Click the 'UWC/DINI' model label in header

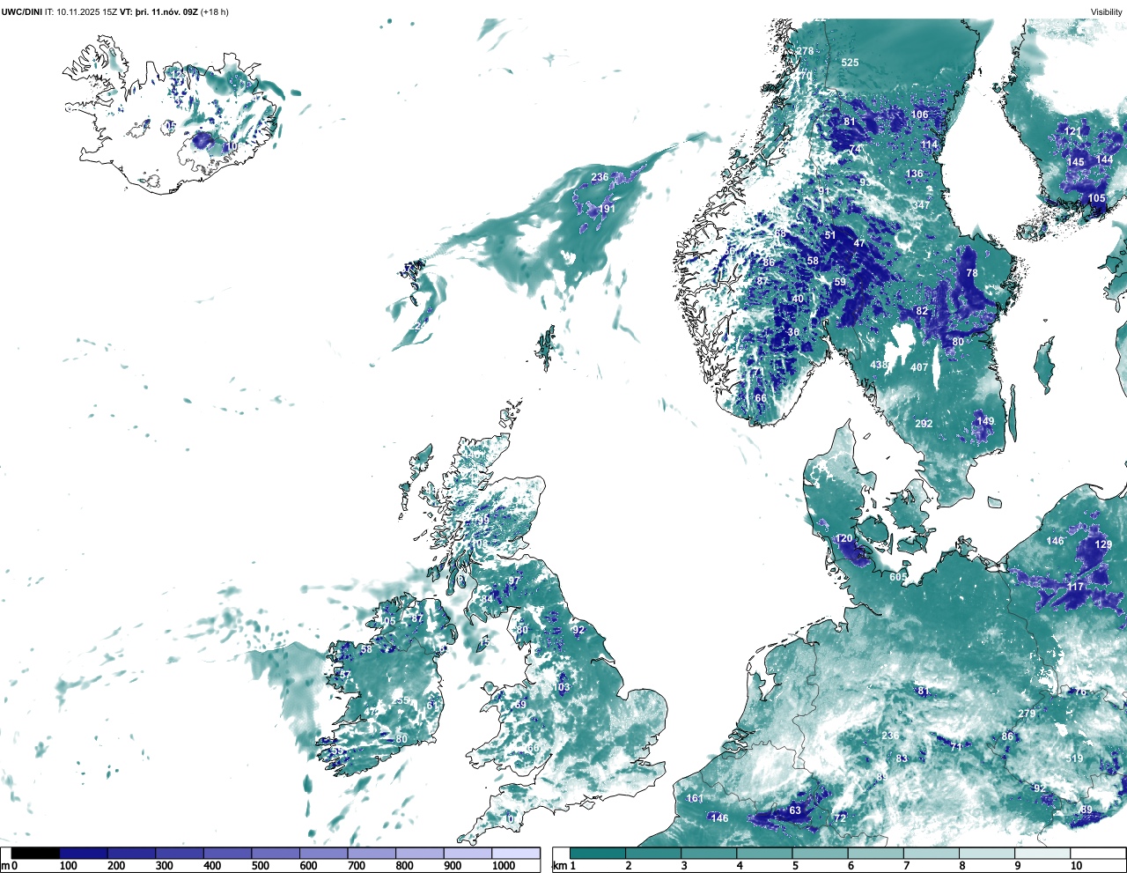pos(22,12)
